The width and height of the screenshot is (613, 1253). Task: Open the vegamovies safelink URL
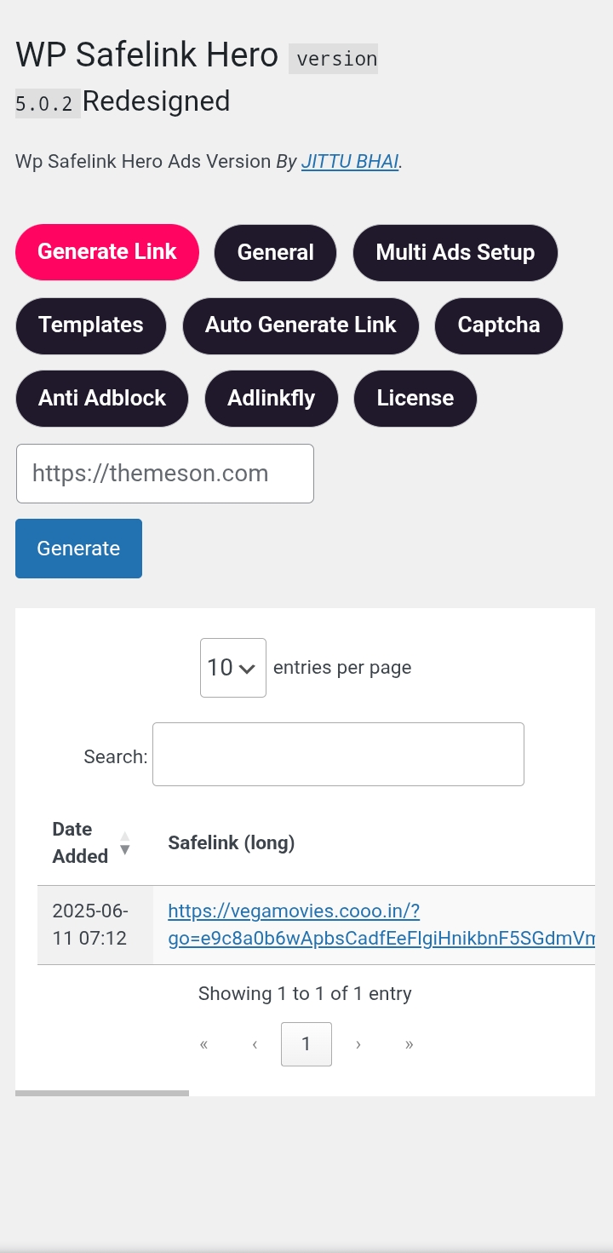(x=294, y=912)
